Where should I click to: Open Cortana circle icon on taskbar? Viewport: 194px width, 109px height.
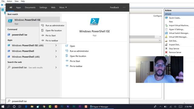[14, 107]
